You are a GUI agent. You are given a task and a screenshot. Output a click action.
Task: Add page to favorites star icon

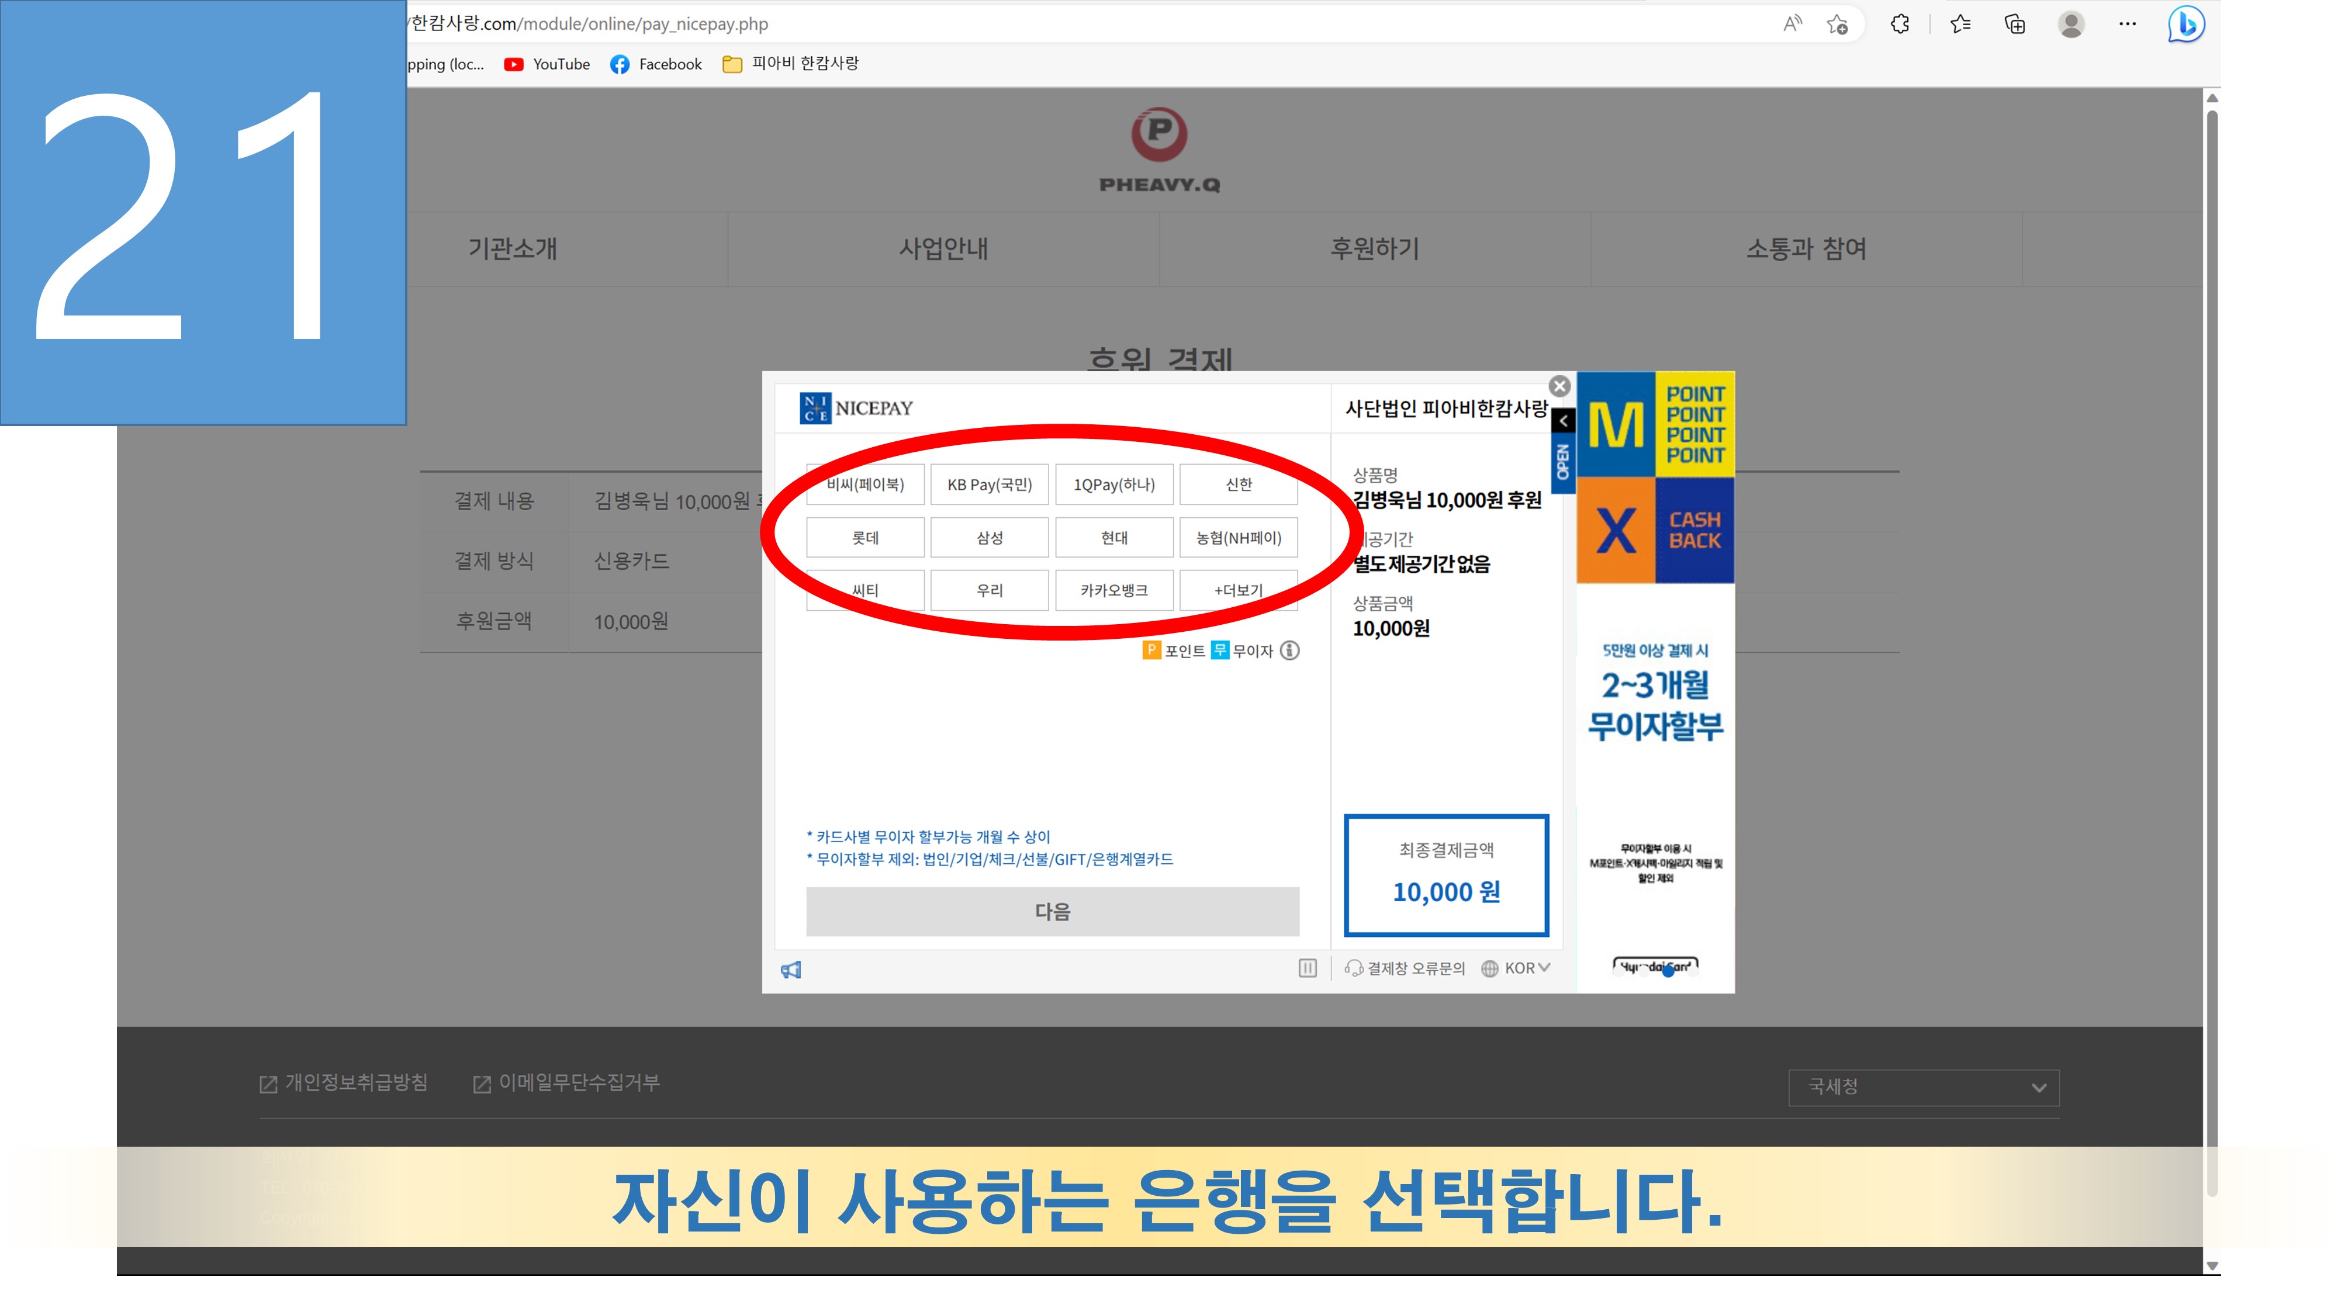1837,25
